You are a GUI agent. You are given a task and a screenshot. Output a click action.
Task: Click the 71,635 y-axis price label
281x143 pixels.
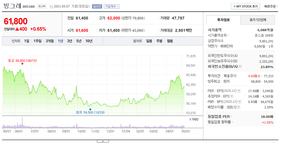coord(191,56)
